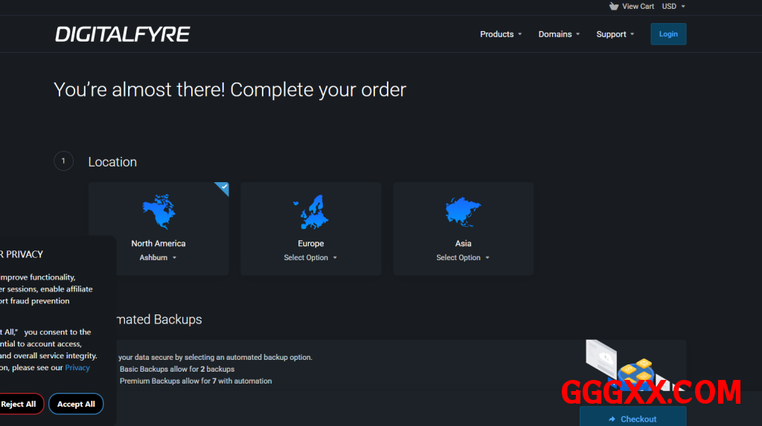The image size is (762, 426).
Task: Reject all cookies
Action: coord(19,404)
